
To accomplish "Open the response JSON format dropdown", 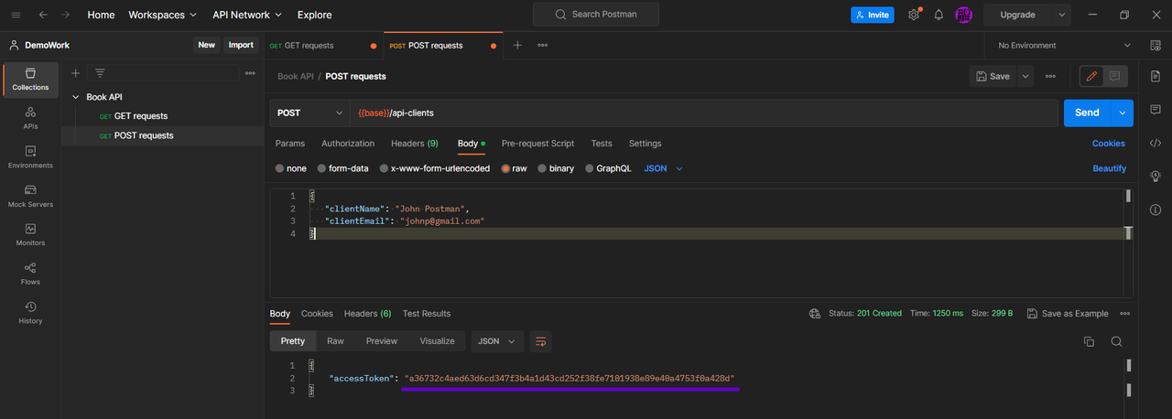I will (497, 341).
